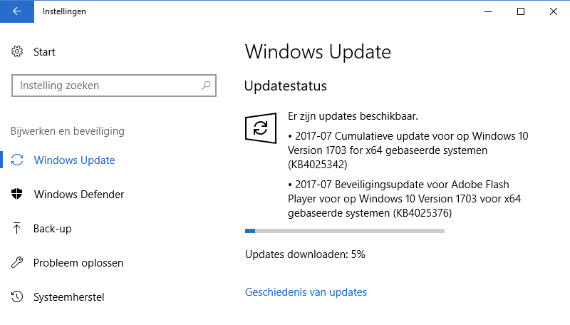This screenshot has height=325, width=570.
Task: Go to the Back-up section
Action: (52, 229)
